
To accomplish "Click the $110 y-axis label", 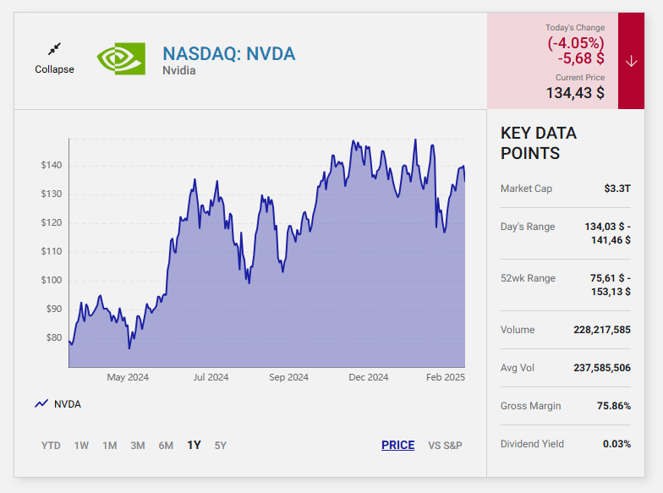I will pyautogui.click(x=51, y=252).
